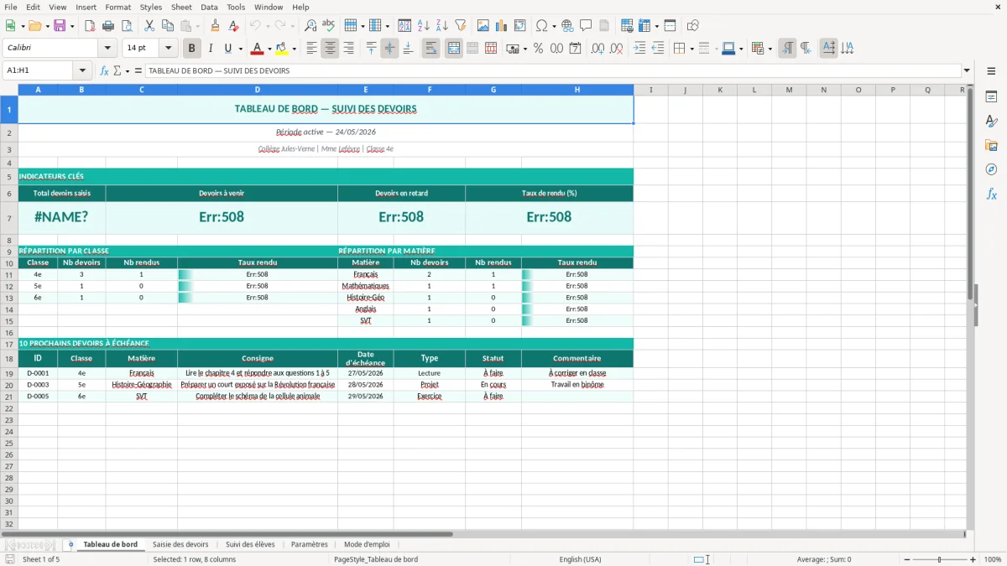The height and width of the screenshot is (566, 1007).
Task: Toggle Align Right
Action: [348, 49]
